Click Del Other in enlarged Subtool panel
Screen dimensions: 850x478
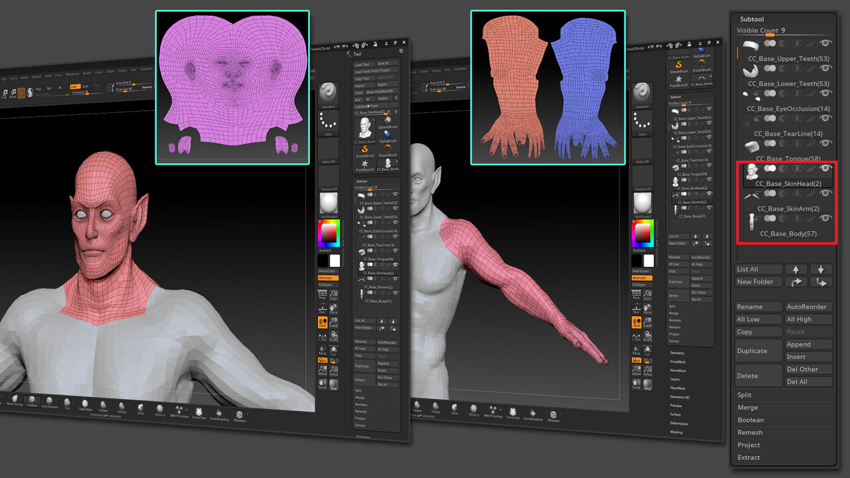point(809,369)
